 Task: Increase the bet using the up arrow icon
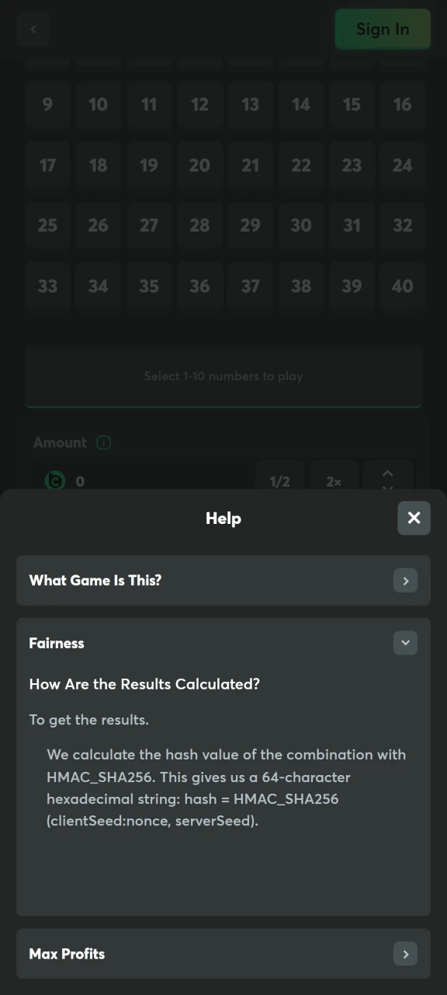pyautogui.click(x=388, y=473)
